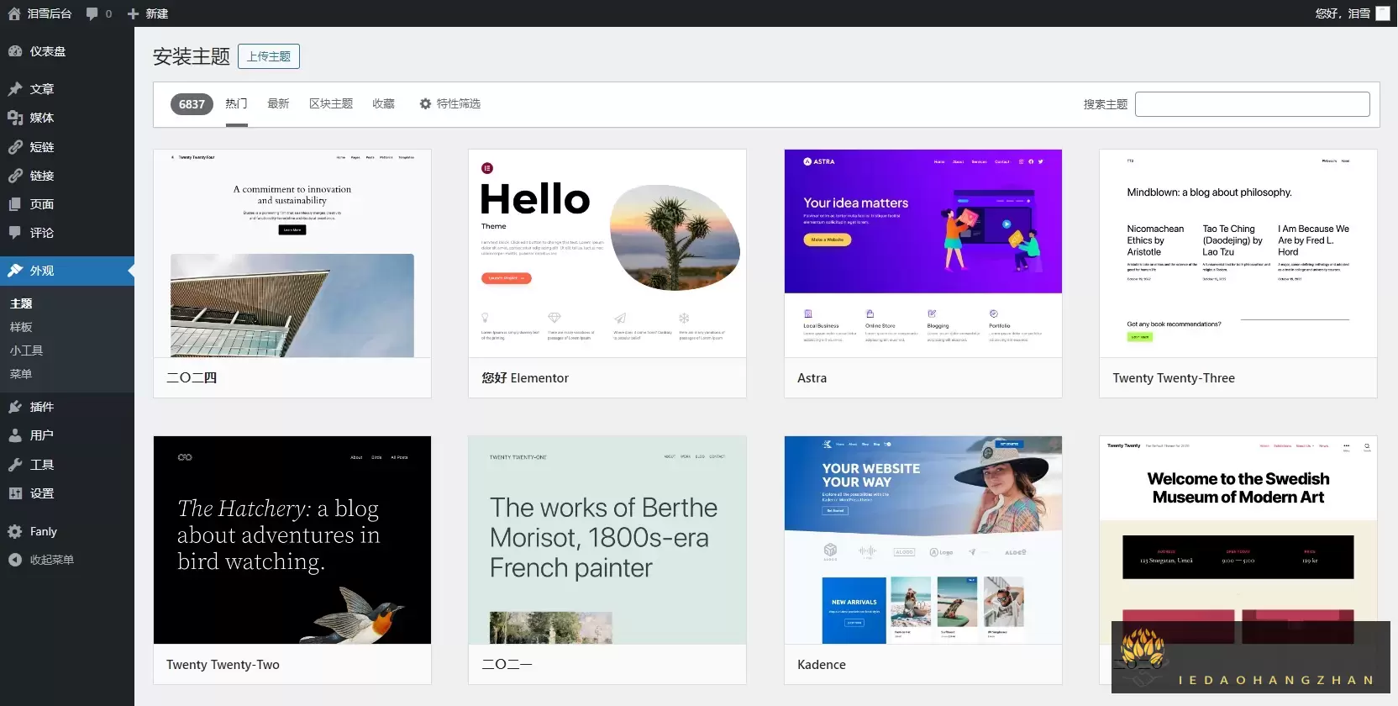Open the 特性筛选 filter panel
The image size is (1398, 706).
450,103
